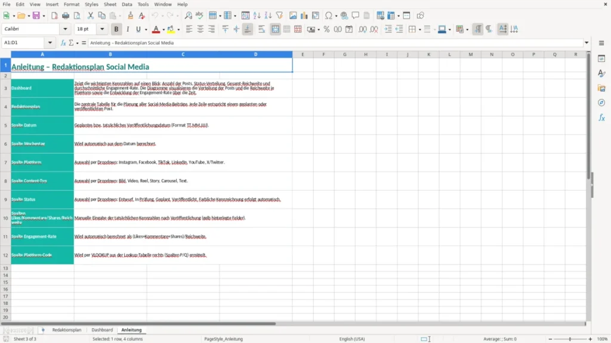Click column E header

[303, 54]
